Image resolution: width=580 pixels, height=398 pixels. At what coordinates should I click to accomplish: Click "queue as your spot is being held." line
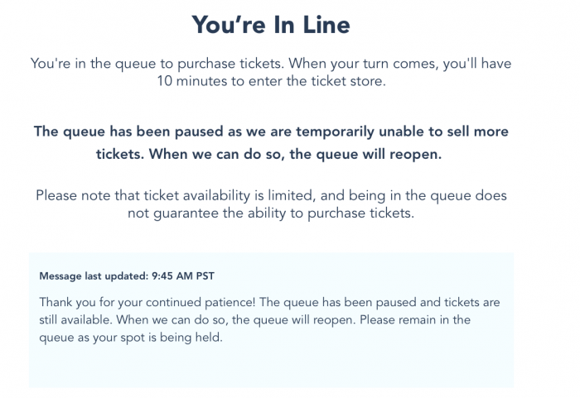pos(131,338)
